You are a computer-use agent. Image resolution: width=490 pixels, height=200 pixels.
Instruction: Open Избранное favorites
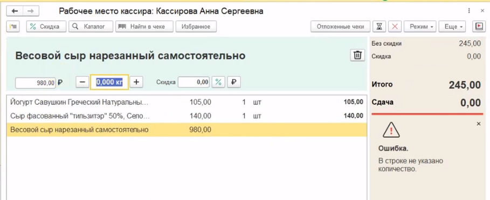[x=196, y=26]
